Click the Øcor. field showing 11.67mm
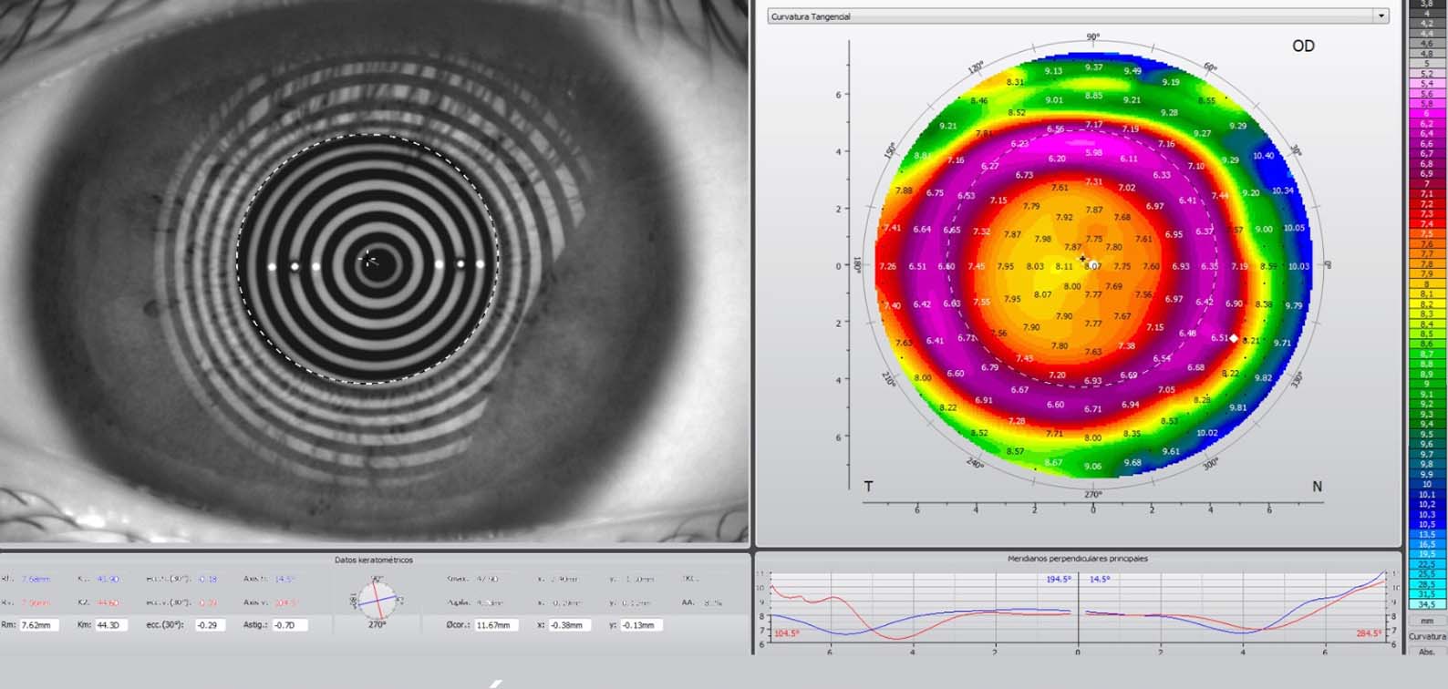This screenshot has width=1448, height=689. [495, 625]
